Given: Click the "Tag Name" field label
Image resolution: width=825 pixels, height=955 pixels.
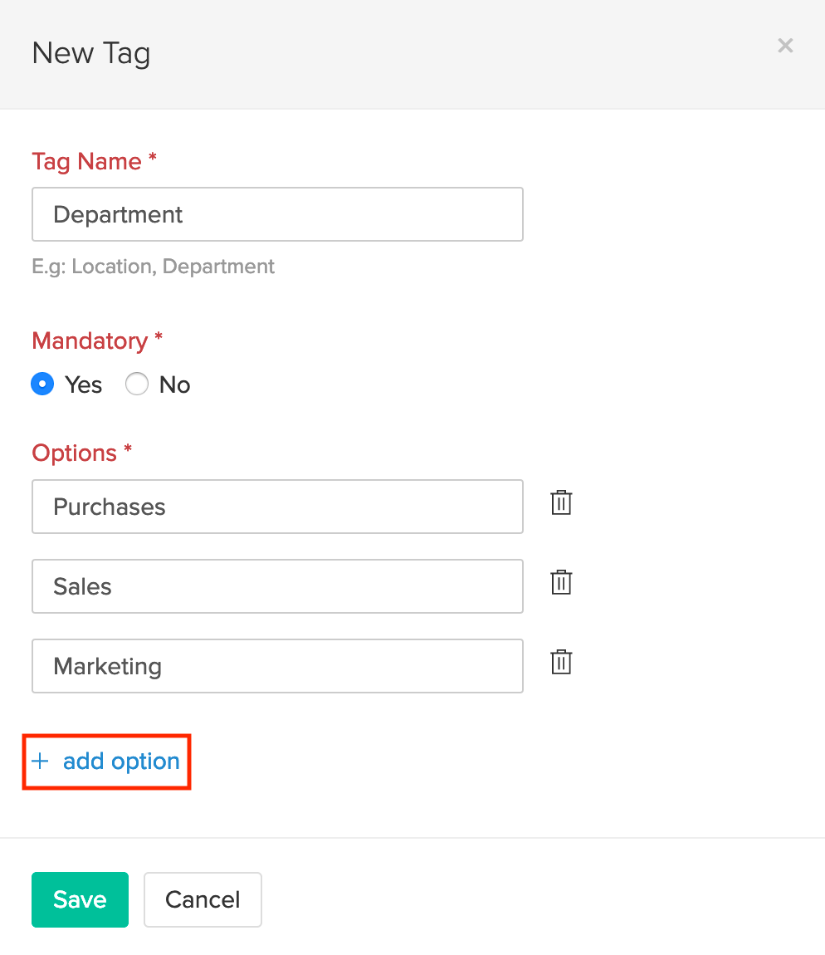Looking at the screenshot, I should (x=86, y=161).
